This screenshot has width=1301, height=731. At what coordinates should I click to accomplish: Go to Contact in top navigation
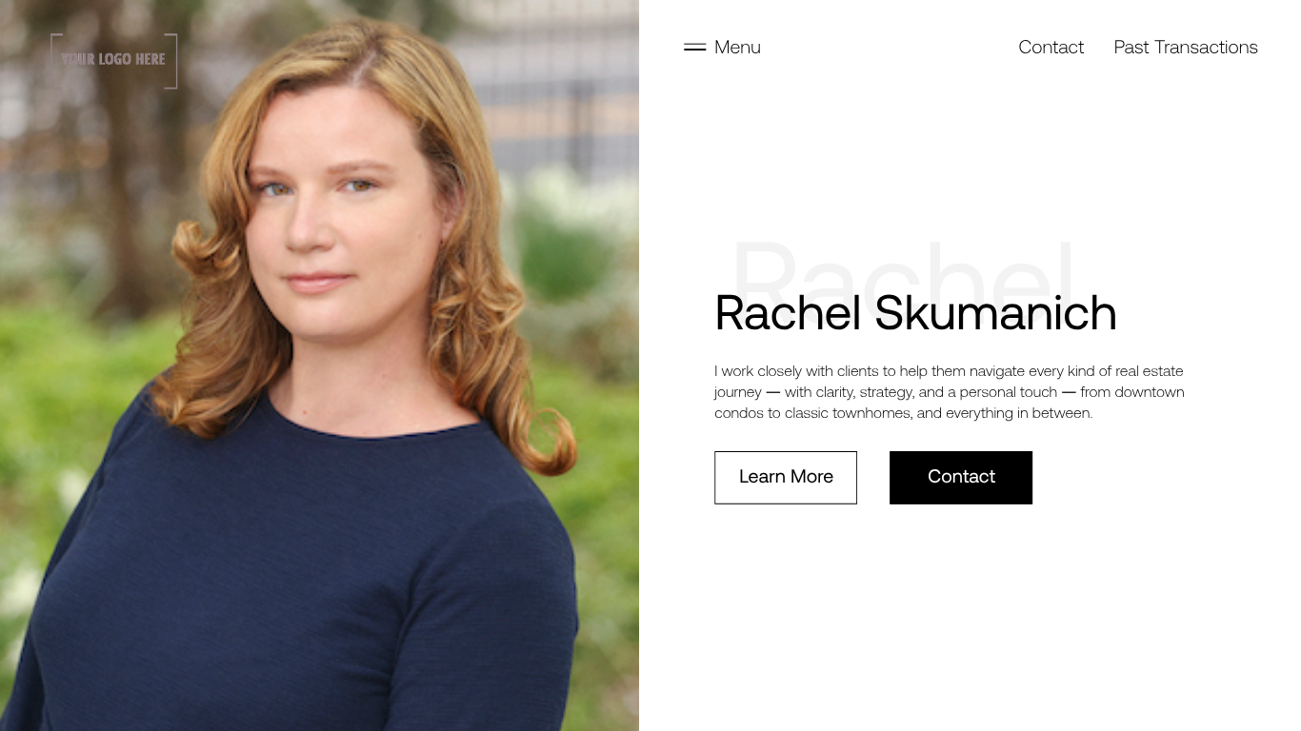tap(1051, 47)
